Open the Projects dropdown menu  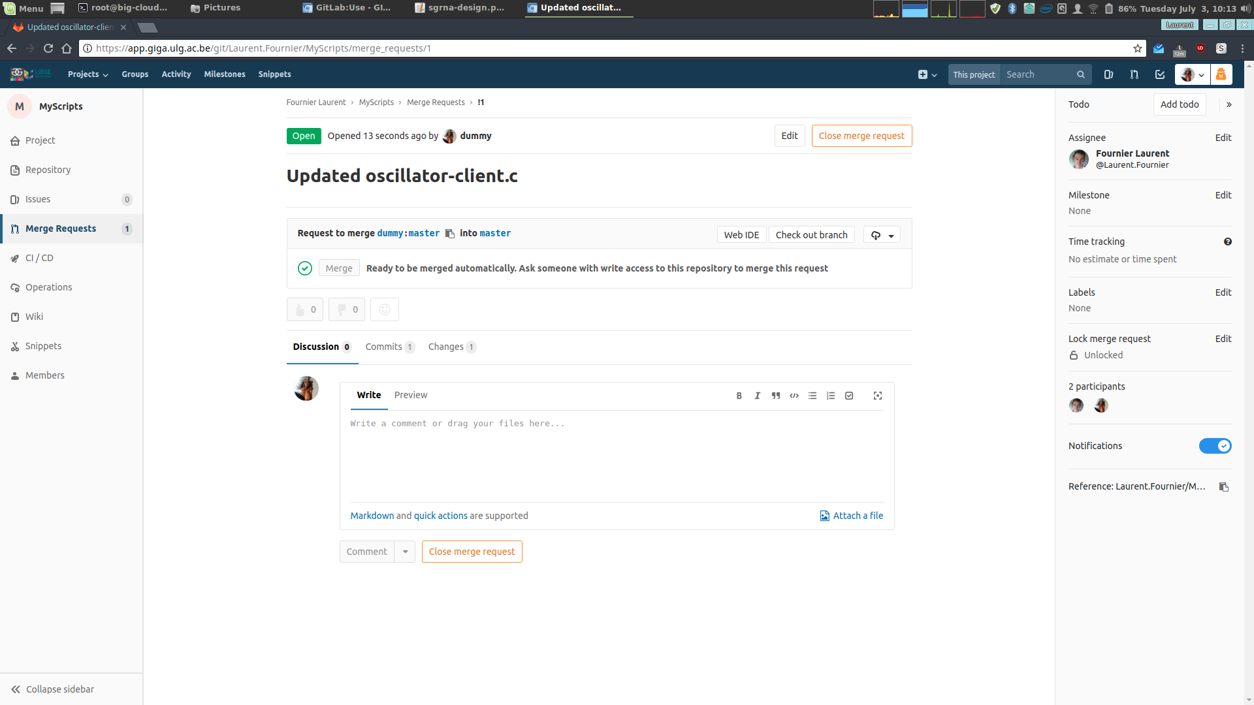click(x=88, y=74)
